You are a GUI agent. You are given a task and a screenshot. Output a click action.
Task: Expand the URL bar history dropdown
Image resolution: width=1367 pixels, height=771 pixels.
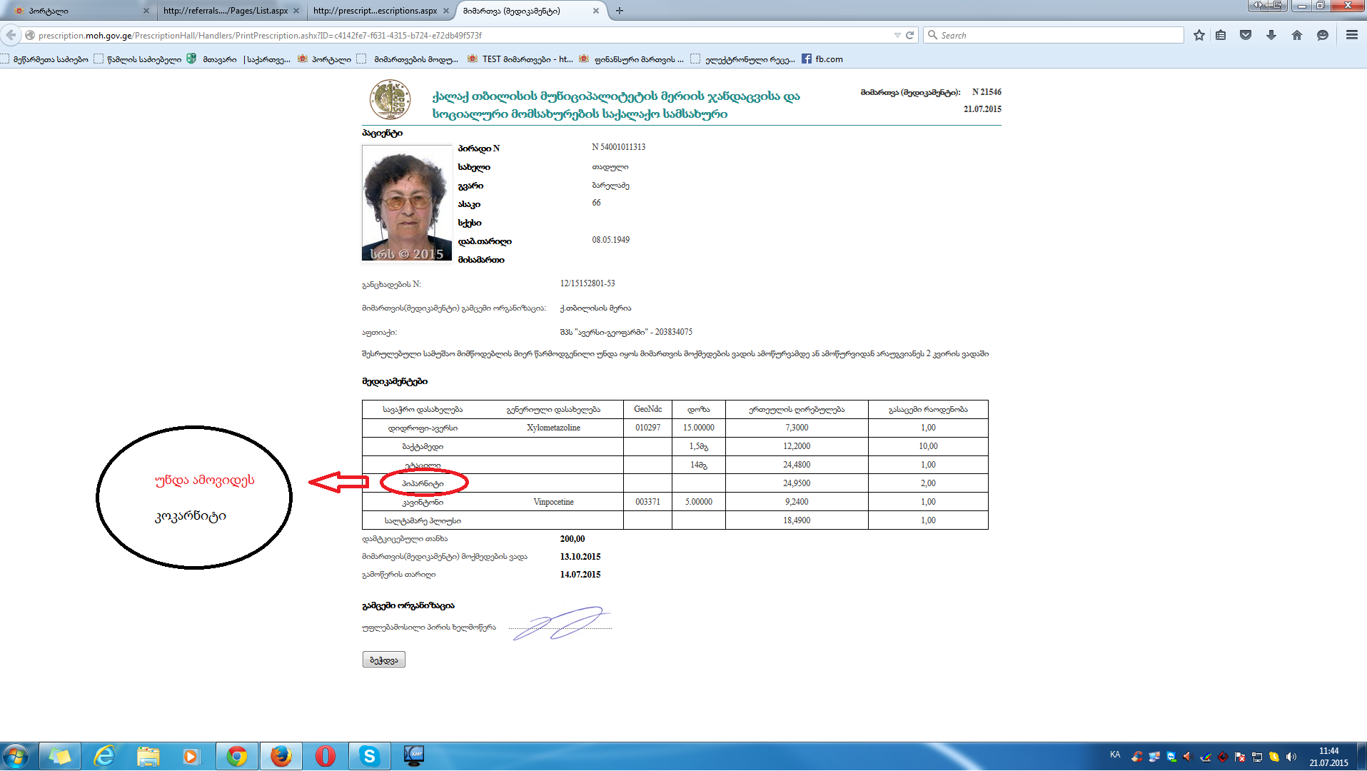(897, 35)
